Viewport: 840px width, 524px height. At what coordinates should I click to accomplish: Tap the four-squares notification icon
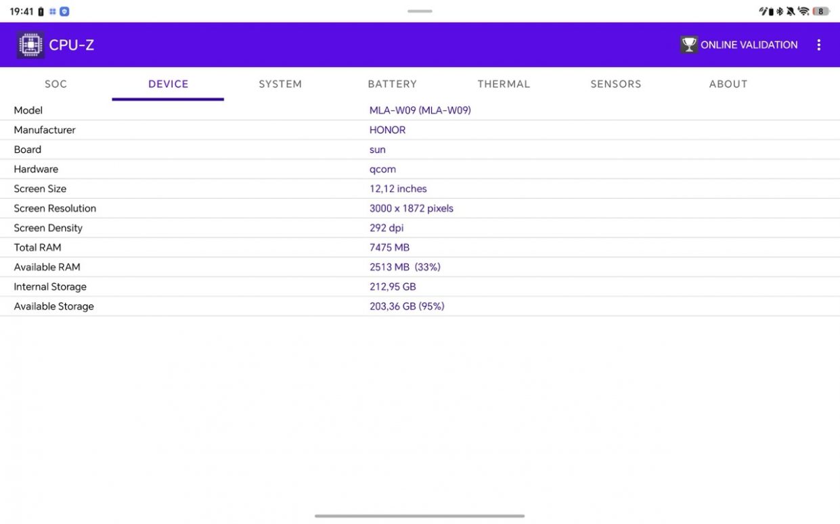(x=52, y=11)
